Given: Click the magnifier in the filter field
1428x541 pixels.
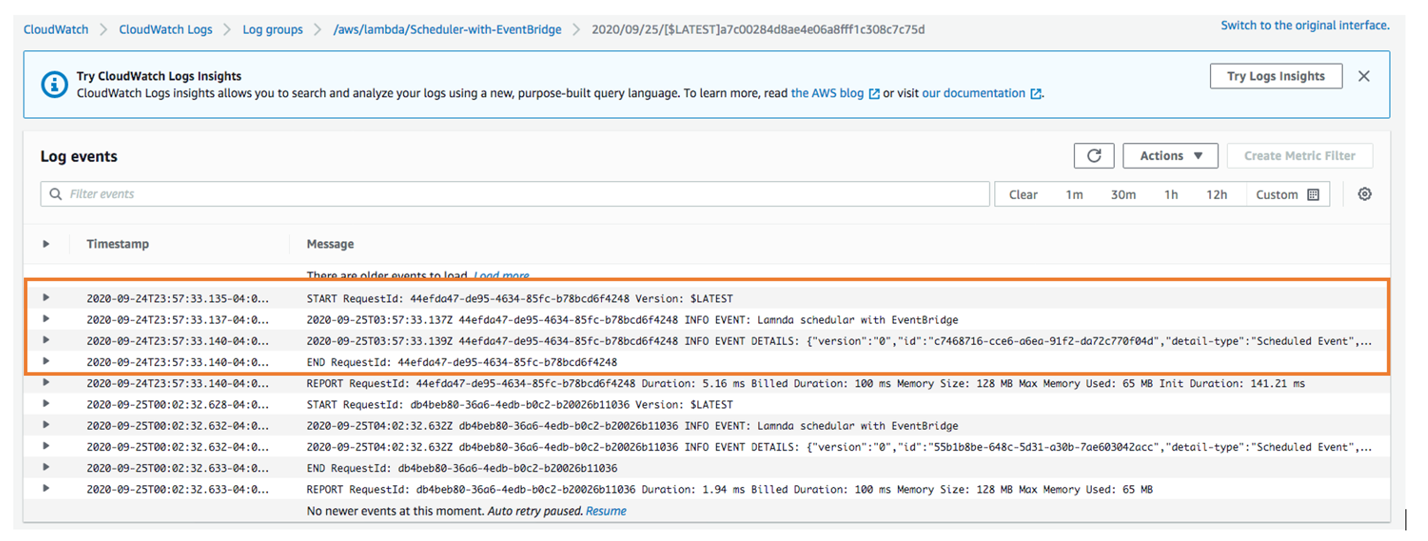Looking at the screenshot, I should pyautogui.click(x=55, y=194).
